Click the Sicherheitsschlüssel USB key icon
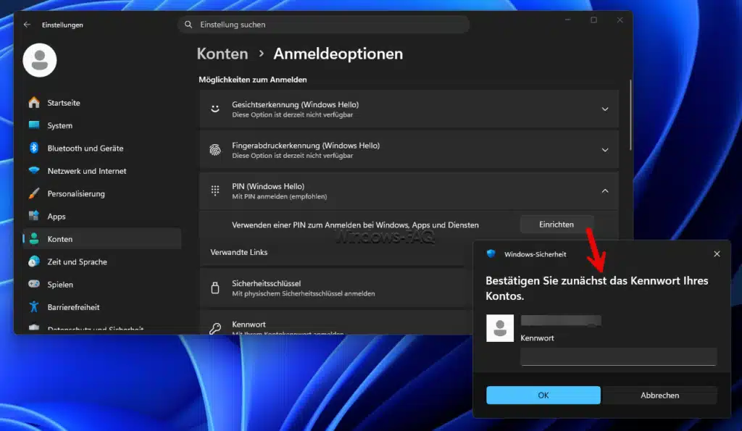 [215, 288]
